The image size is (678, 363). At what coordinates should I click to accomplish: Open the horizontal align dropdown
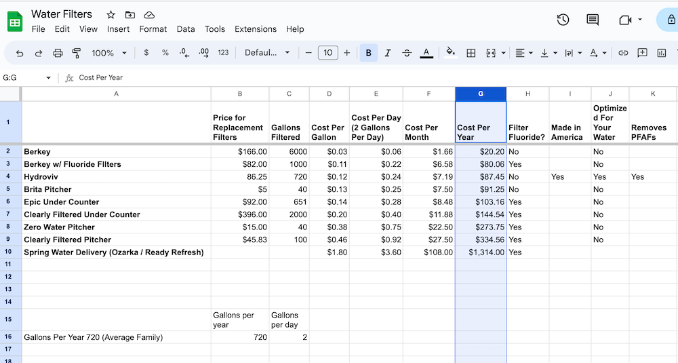[524, 53]
